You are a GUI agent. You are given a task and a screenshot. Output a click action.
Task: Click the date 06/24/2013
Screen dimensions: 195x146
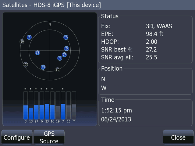116,120
